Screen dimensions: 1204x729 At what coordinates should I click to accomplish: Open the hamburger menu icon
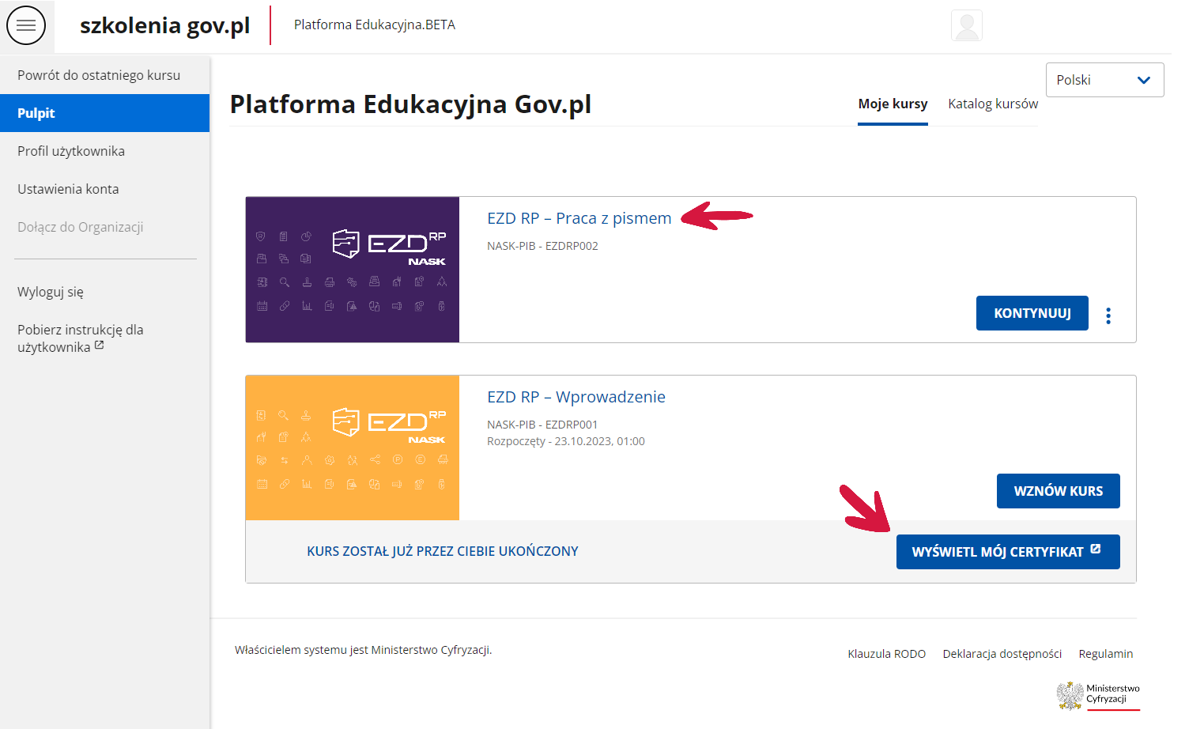[x=26, y=26]
